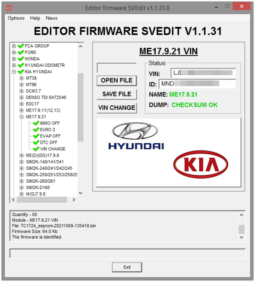
Task: Click the green checkmark beside FORD
Action: [x=21, y=52]
